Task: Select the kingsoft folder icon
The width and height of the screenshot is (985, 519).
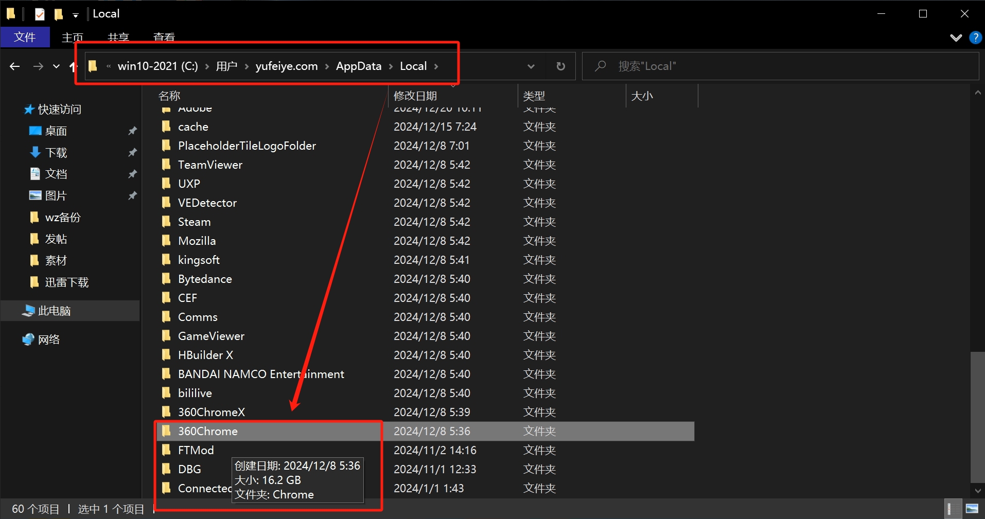Action: pyautogui.click(x=166, y=259)
